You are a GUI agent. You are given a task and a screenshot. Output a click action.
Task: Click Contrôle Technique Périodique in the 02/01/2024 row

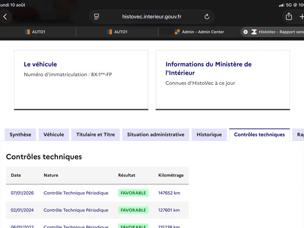76,210
